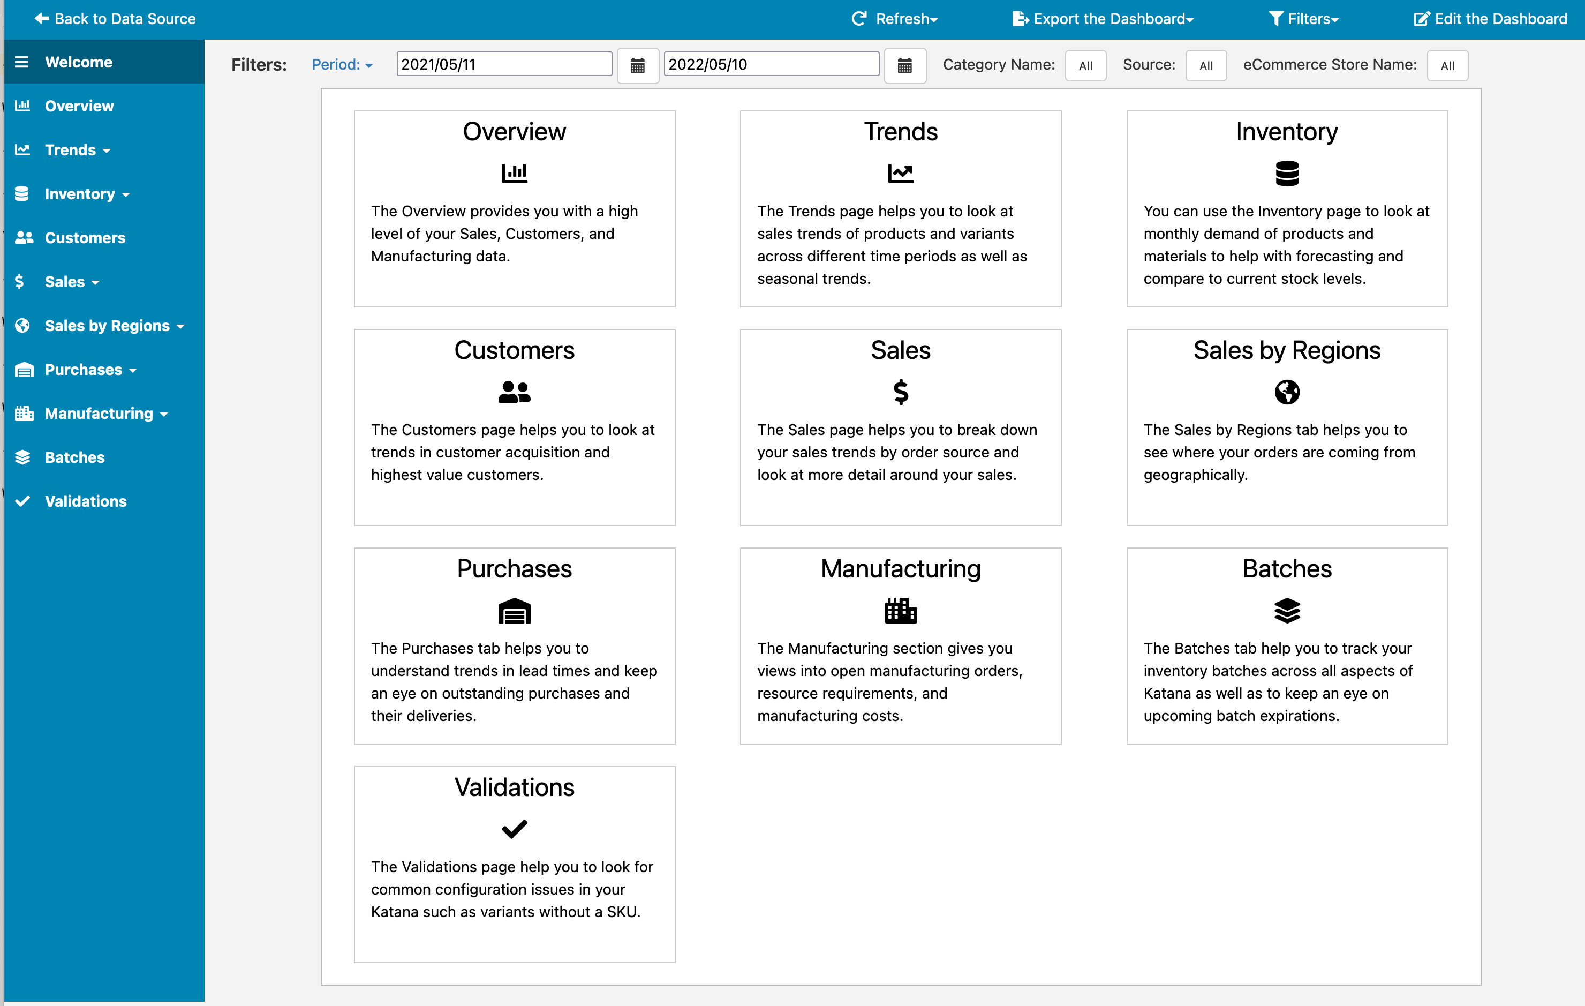1585x1006 pixels.
Task: Open the Filters menu in top bar
Action: point(1304,18)
